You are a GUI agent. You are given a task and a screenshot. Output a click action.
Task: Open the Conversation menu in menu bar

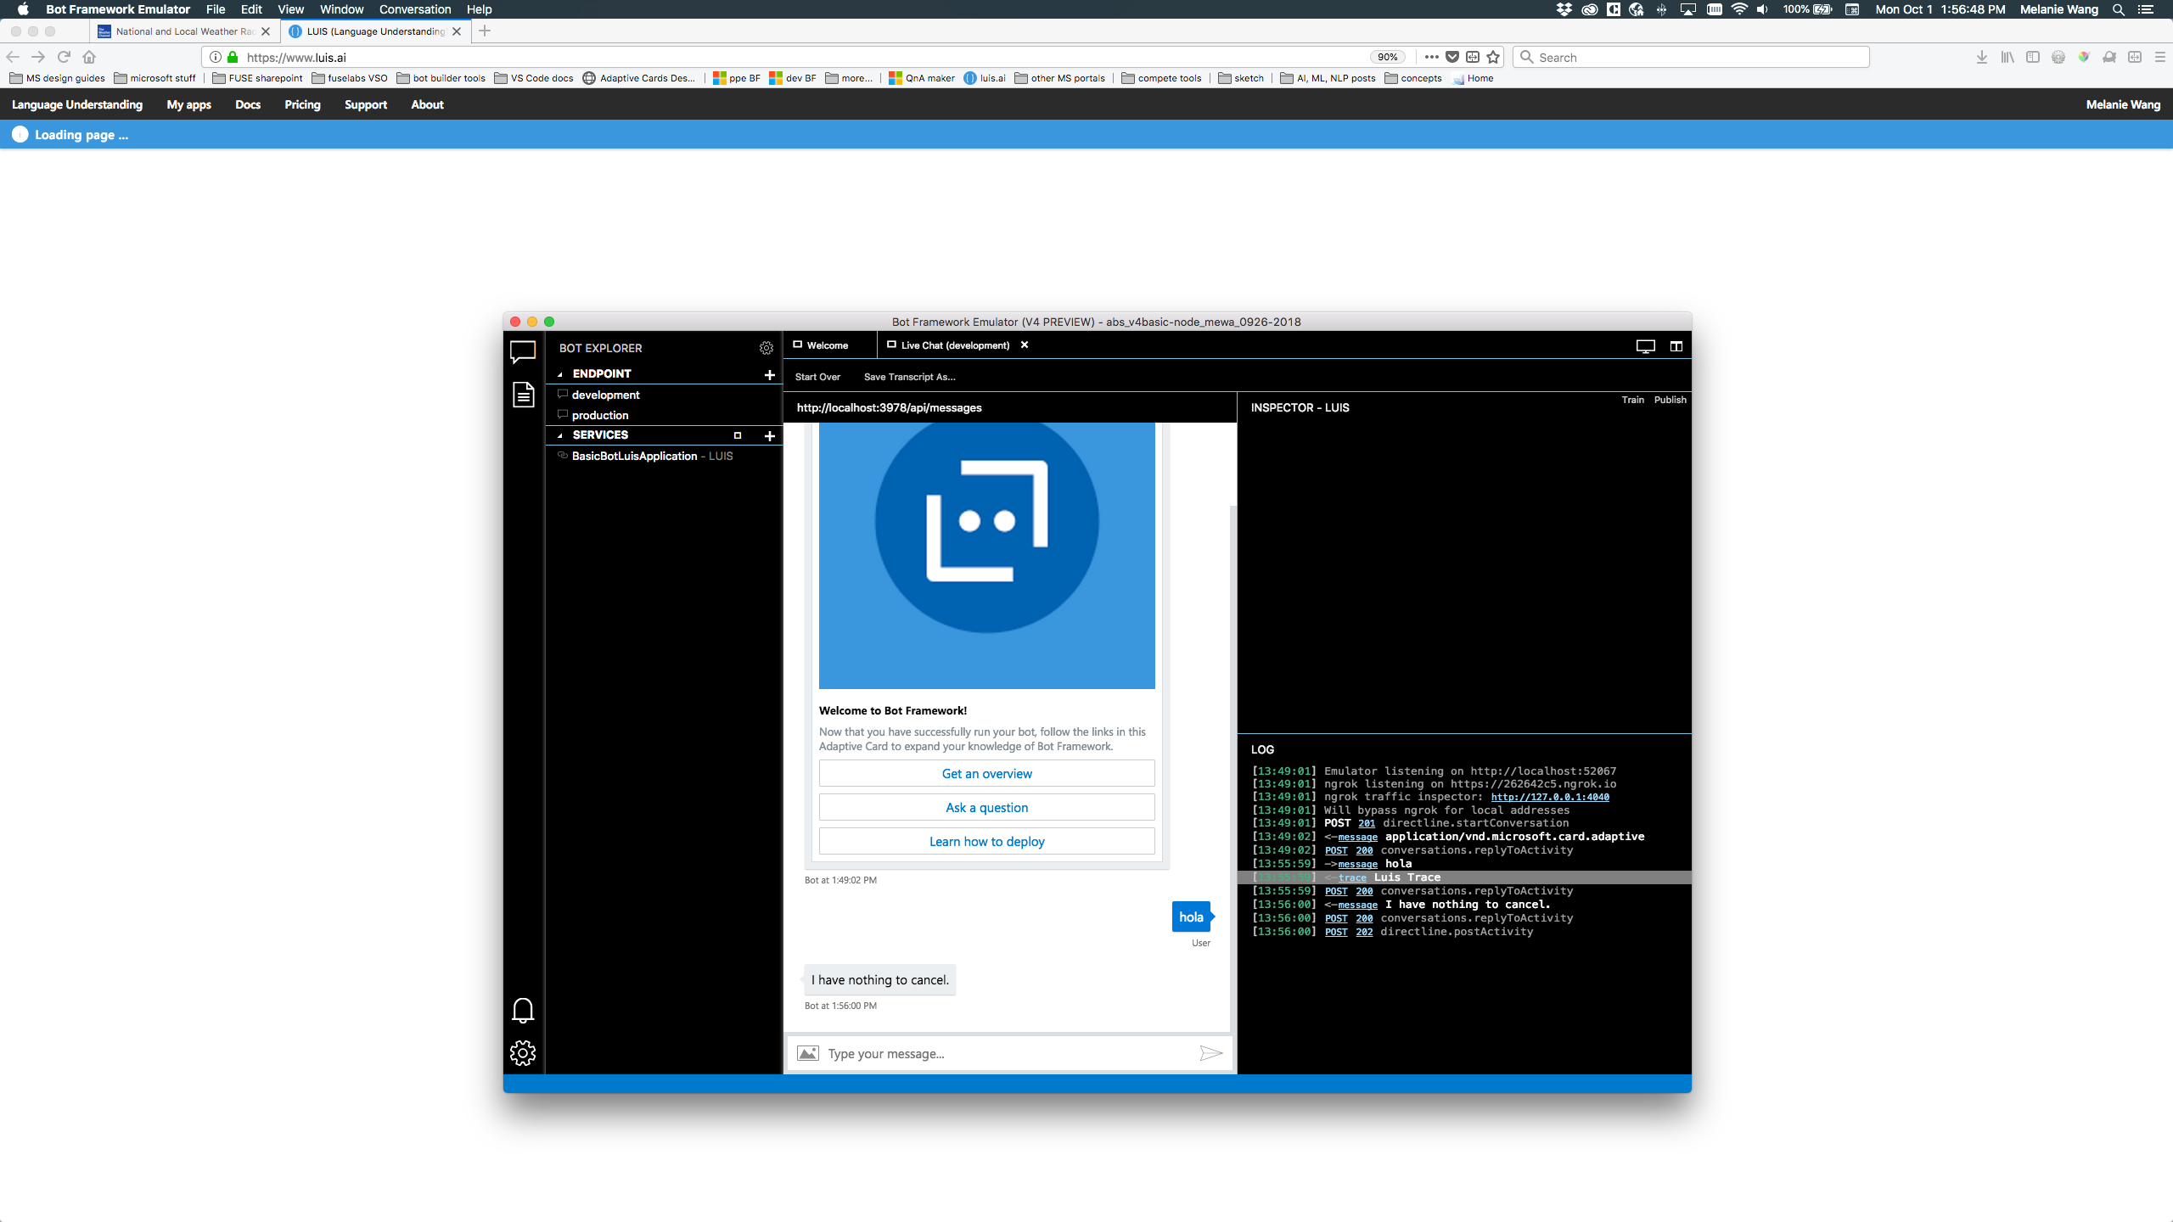point(414,9)
